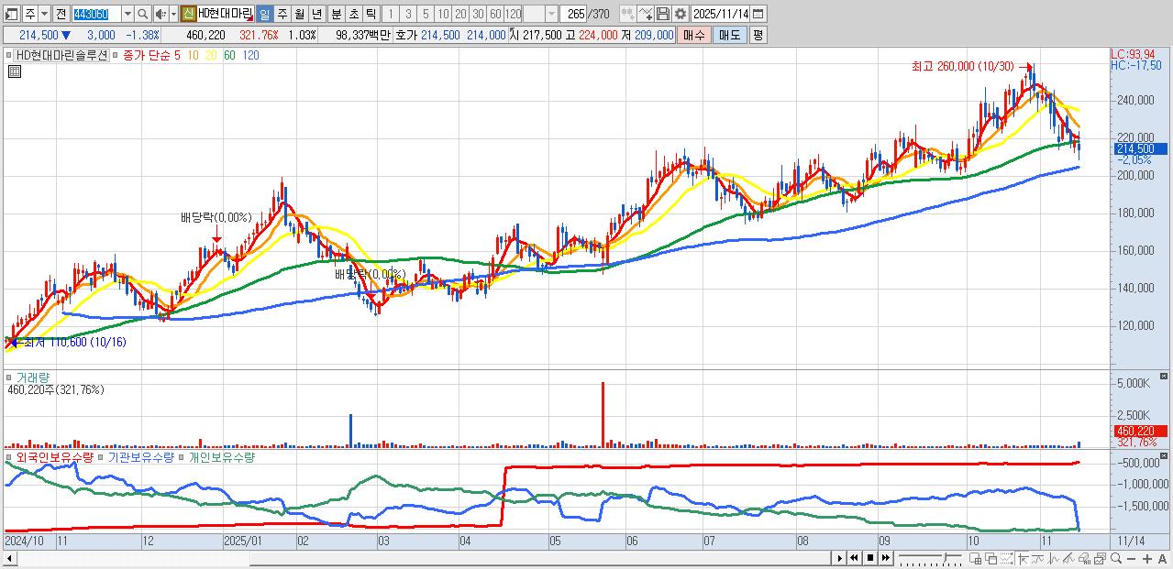Select the 1 interval button
This screenshot has width=1173, height=569.
[390, 14]
